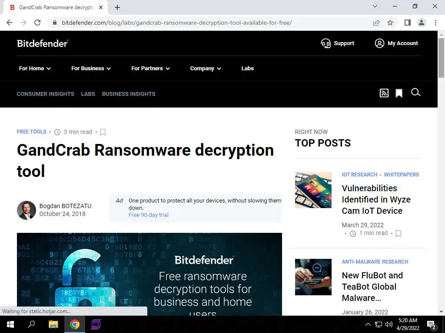Image resolution: width=445 pixels, height=333 pixels.
Task: Click the WHITEPAPERS category link
Action: tap(401, 175)
